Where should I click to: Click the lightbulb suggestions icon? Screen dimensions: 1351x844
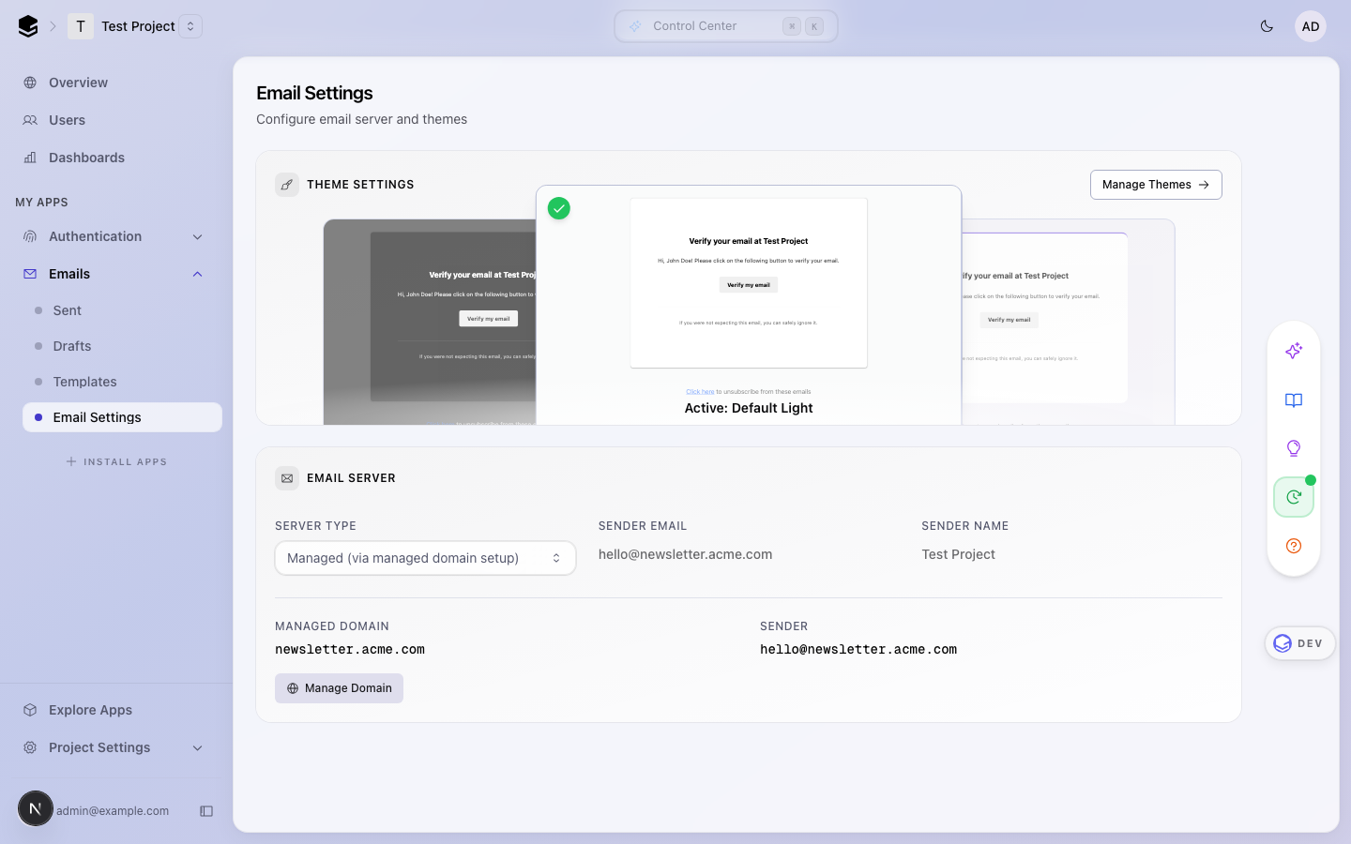point(1294,448)
